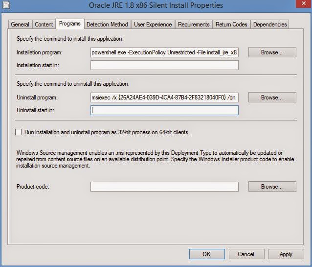Click the Cancel button
This screenshot has width=312, height=267.
[246, 254]
